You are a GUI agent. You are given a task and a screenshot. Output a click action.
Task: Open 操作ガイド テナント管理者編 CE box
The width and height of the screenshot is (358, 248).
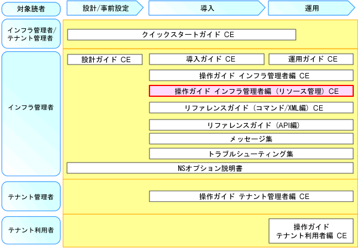[x=252, y=197]
